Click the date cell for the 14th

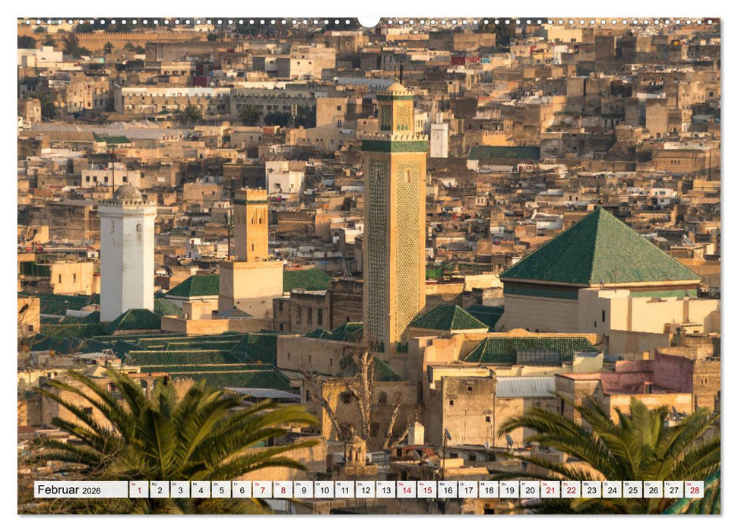coord(407,491)
